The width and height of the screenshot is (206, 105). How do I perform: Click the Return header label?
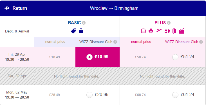click(x=20, y=8)
